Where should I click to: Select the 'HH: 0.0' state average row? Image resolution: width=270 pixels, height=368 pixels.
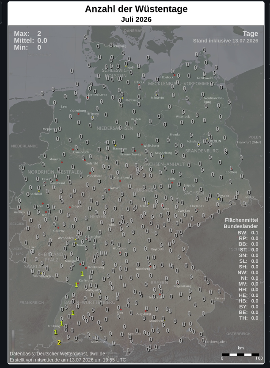click(x=248, y=290)
